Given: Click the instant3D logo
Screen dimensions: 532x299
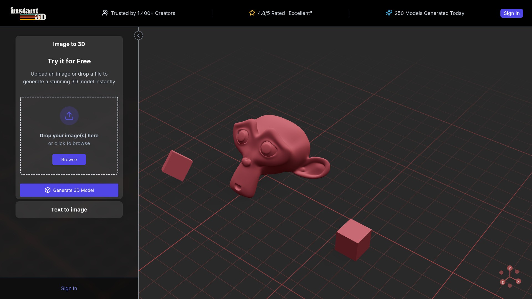Looking at the screenshot, I should (28, 14).
